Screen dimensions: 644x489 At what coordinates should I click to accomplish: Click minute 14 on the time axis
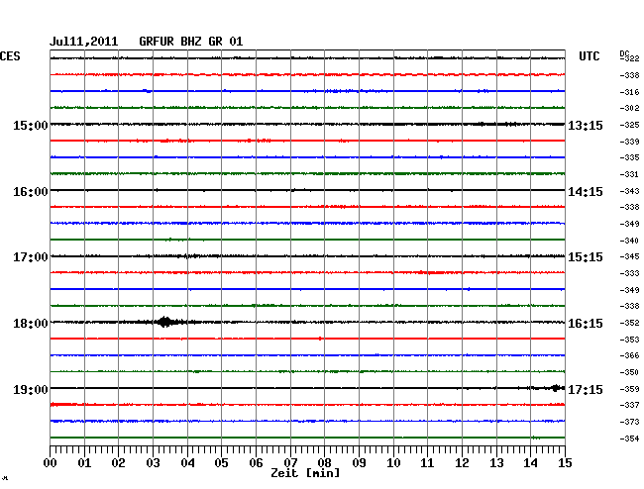(x=530, y=463)
